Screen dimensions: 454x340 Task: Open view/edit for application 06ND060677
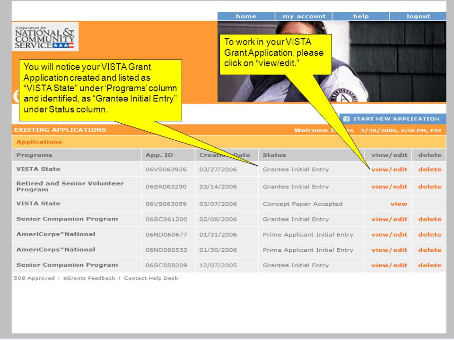pos(389,235)
